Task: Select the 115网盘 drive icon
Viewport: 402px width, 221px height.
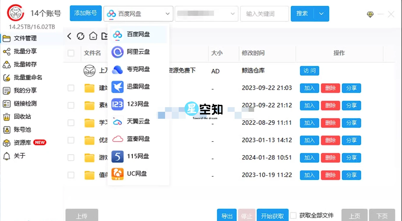Action: (117, 156)
